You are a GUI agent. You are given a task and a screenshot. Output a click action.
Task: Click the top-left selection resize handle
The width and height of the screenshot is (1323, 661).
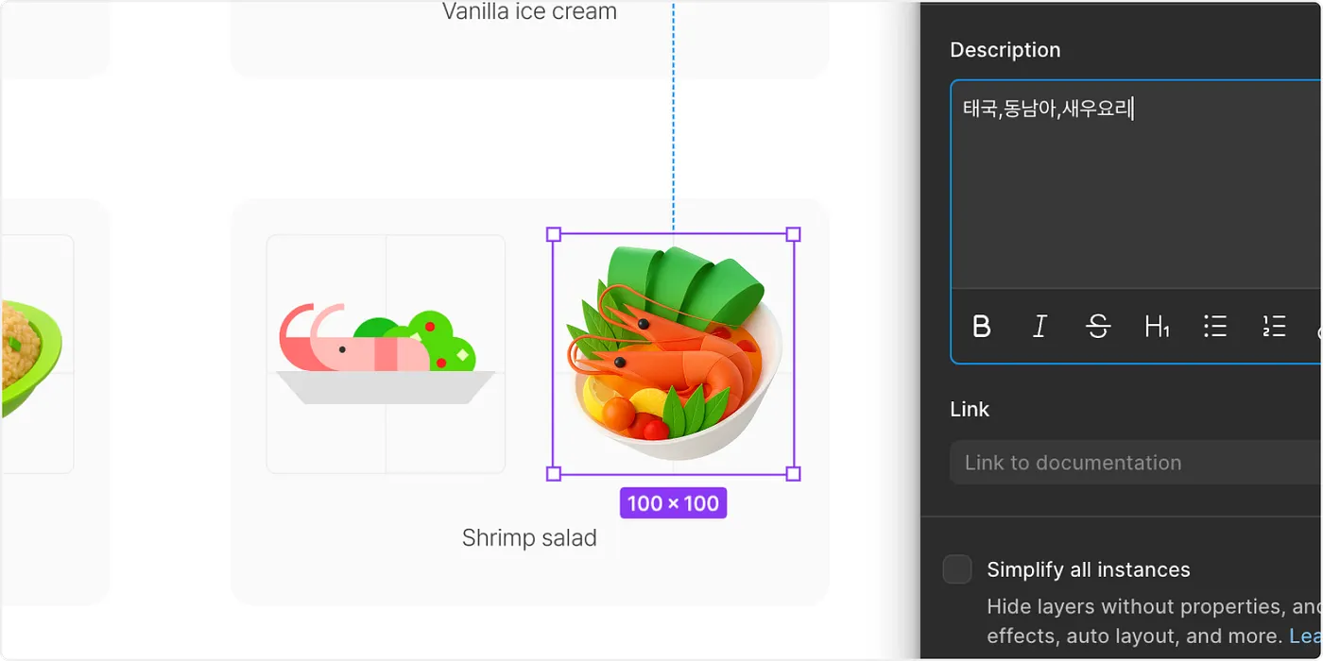(555, 234)
